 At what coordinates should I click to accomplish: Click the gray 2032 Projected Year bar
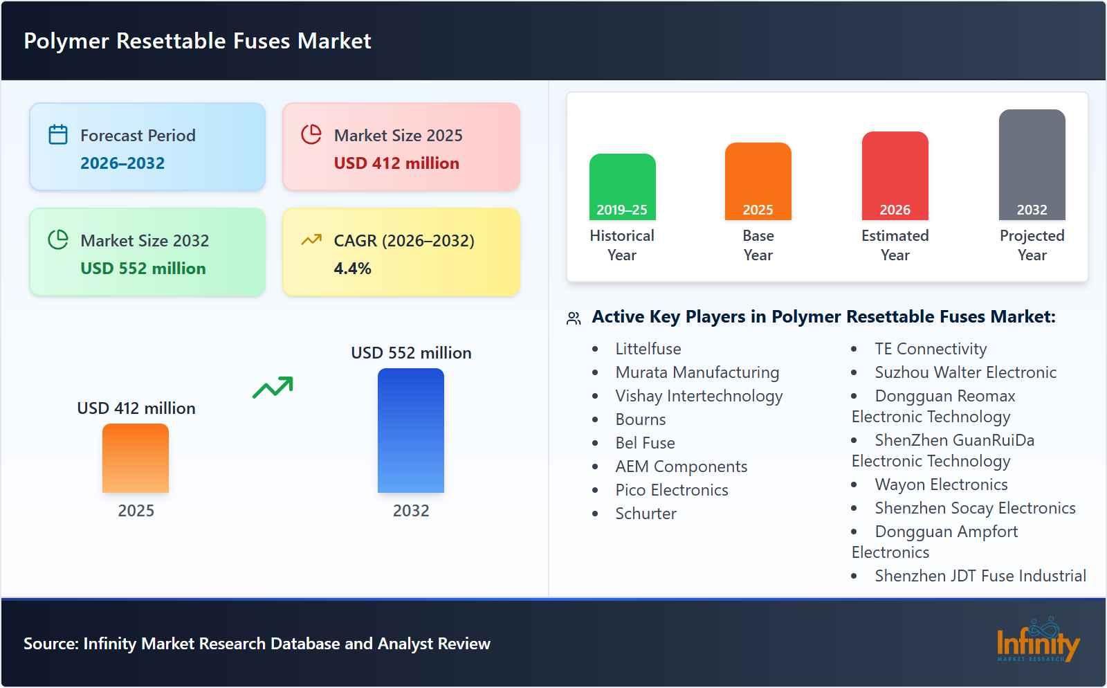point(1032,165)
